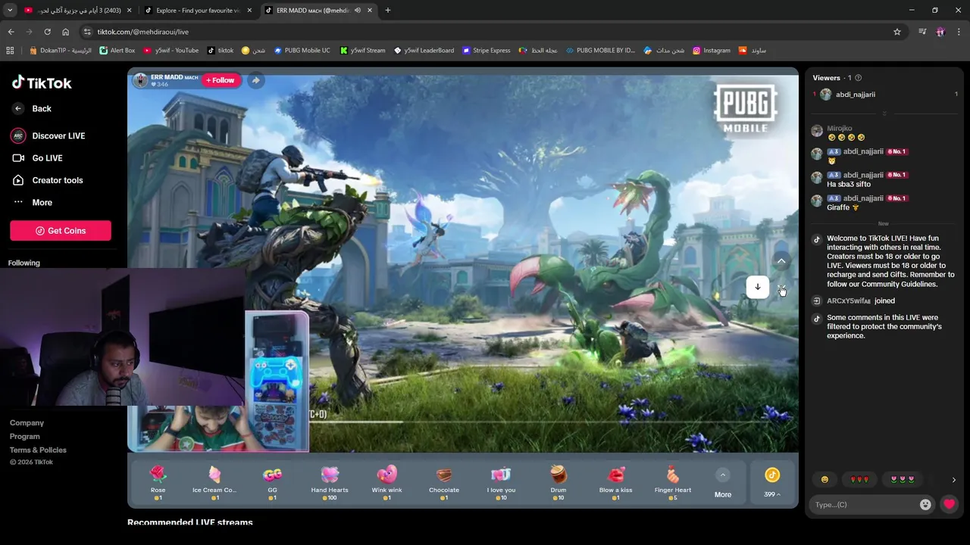Viewport: 970px width, 545px height.
Task: Open browser profile avatar
Action: point(940,32)
